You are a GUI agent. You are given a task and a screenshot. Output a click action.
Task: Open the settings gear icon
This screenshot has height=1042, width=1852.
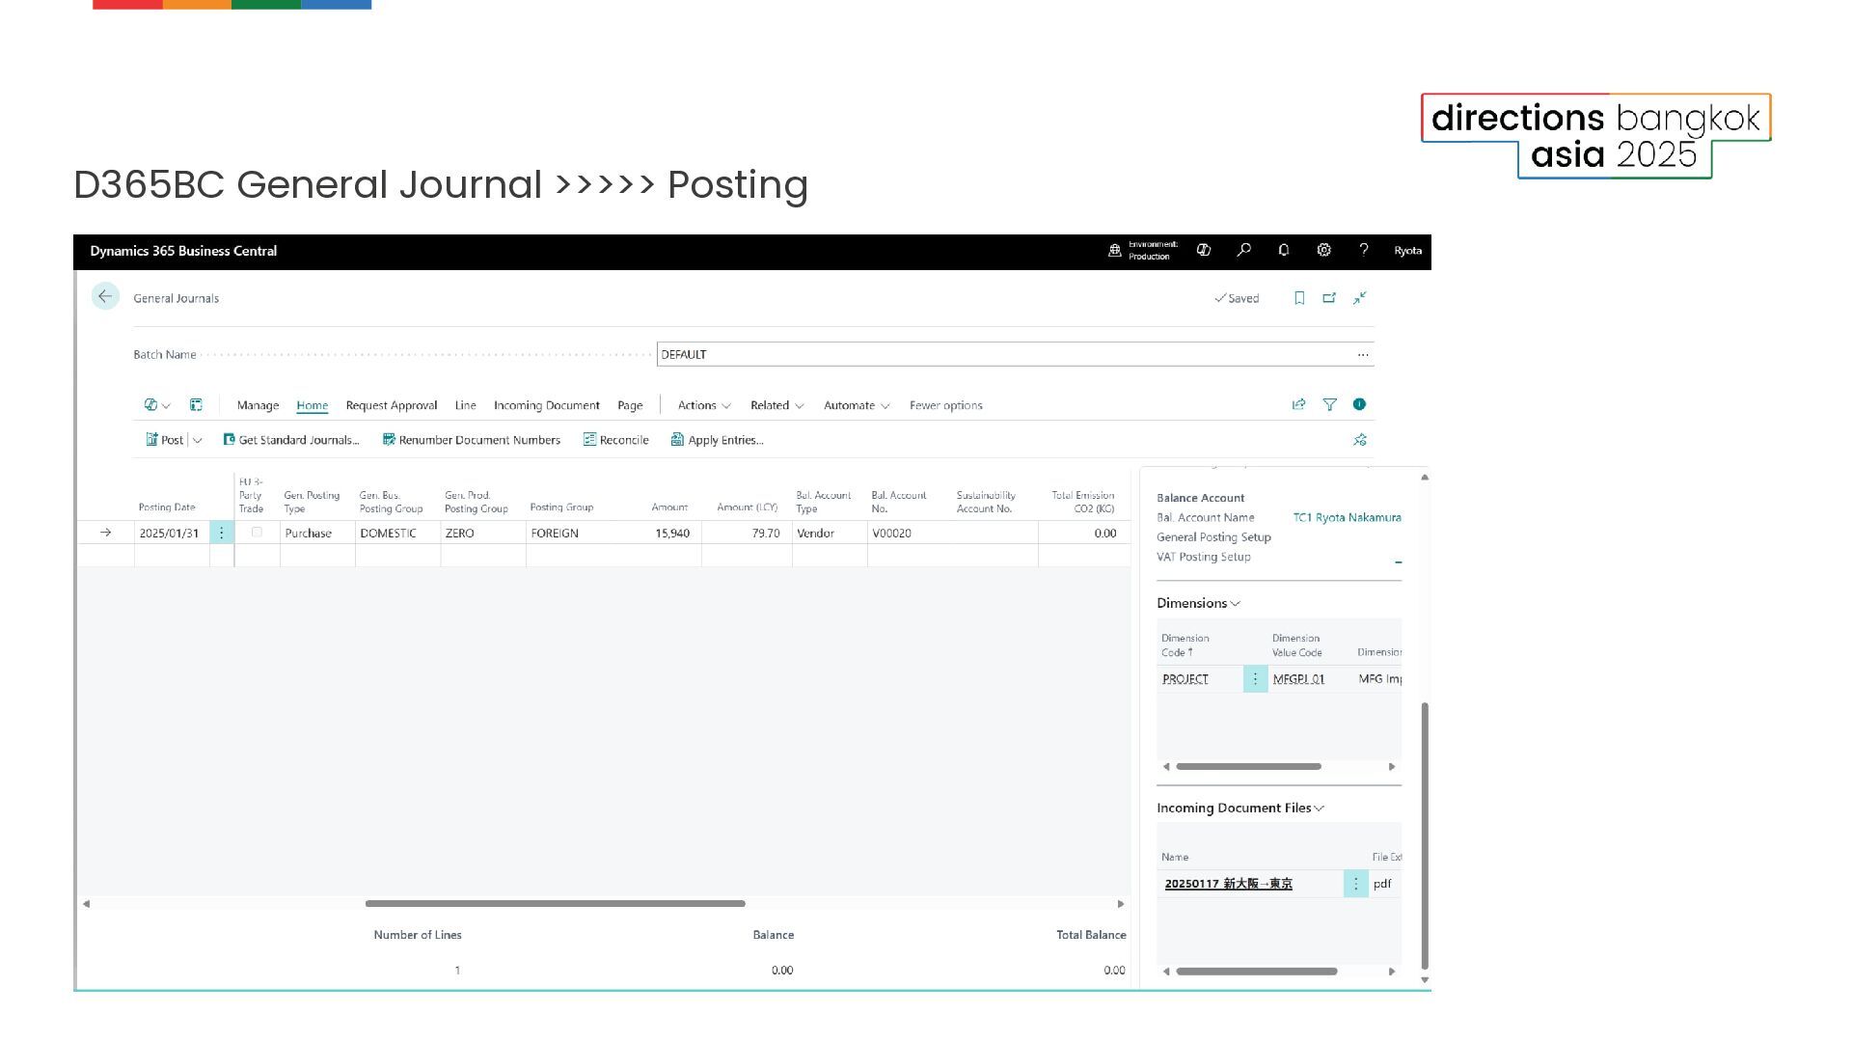[1323, 250]
